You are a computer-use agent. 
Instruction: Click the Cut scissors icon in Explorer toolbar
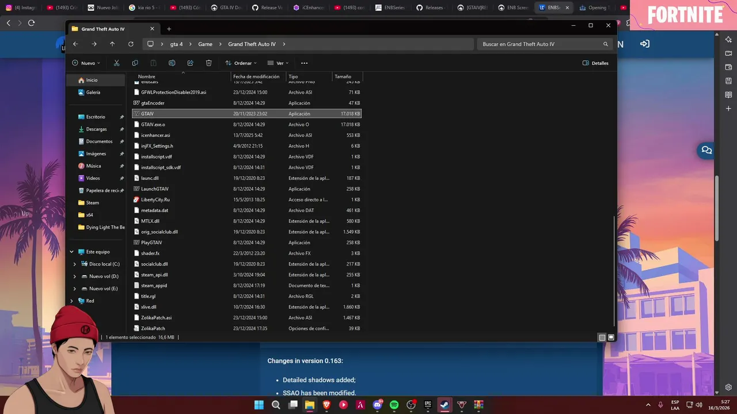116,63
